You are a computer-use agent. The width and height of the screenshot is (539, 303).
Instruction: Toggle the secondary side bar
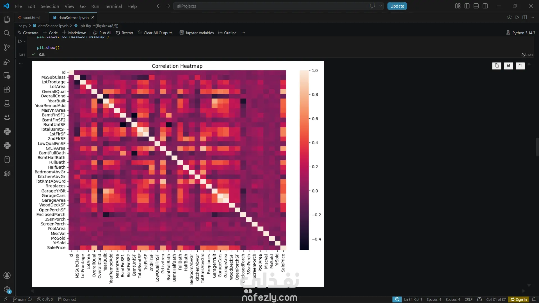pyautogui.click(x=485, y=6)
